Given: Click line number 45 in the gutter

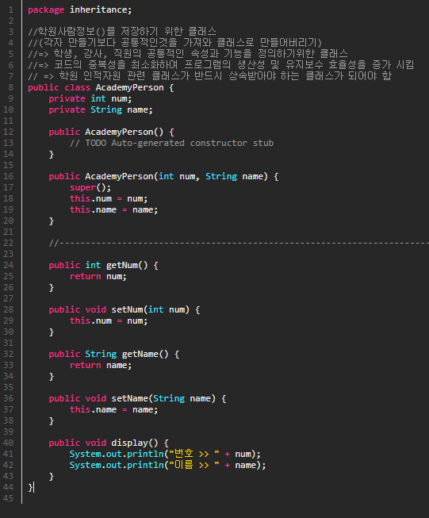Looking at the screenshot, I should coord(8,498).
